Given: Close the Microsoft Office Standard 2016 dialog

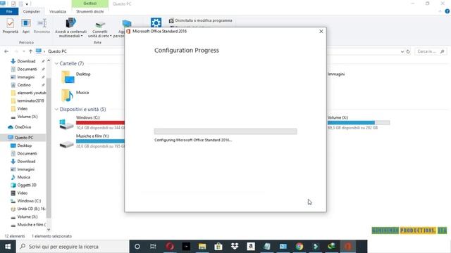Looking at the screenshot, I should (x=321, y=31).
